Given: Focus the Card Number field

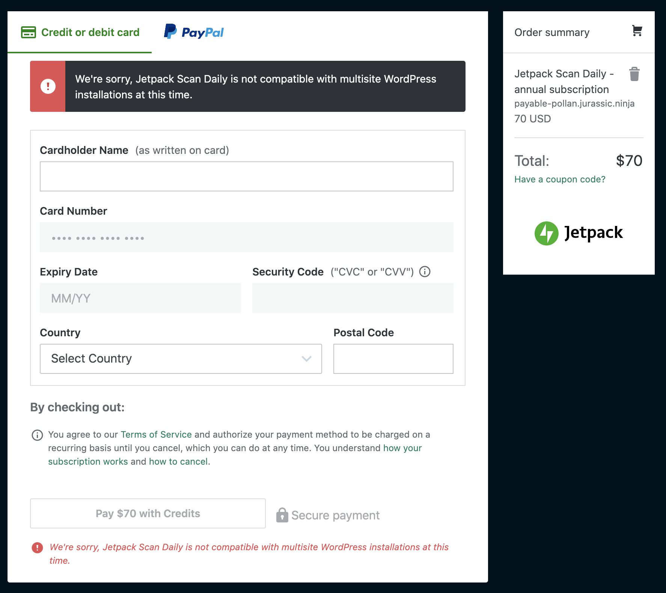Looking at the screenshot, I should [x=247, y=237].
